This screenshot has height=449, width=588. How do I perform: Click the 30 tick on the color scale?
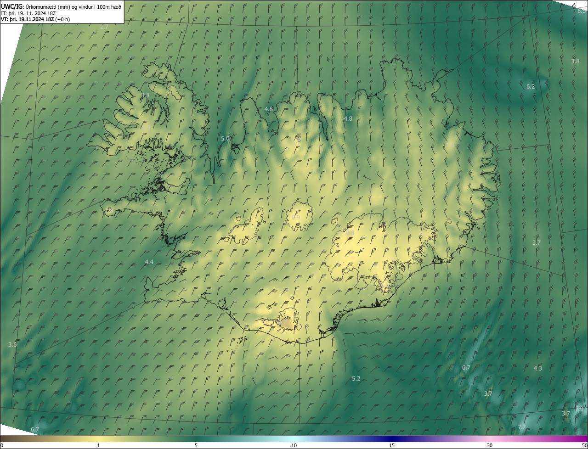coord(490,445)
